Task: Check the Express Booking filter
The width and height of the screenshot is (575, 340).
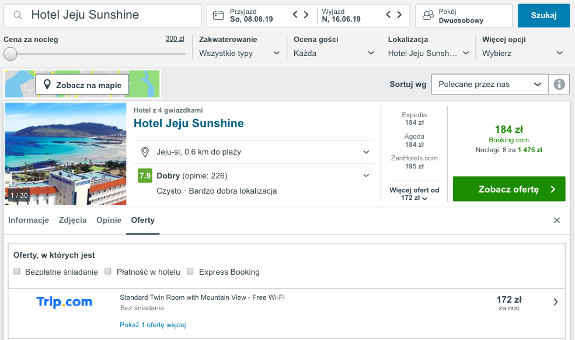Action: 190,271
